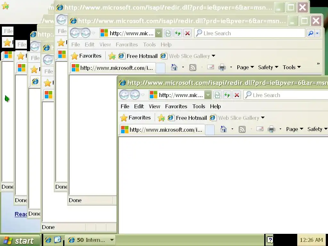The image size is (328, 246).
Task: Print the page from the second window
Action: coord(222,67)
